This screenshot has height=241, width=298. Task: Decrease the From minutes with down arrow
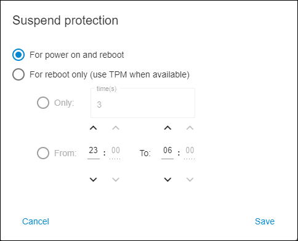[x=116, y=180]
